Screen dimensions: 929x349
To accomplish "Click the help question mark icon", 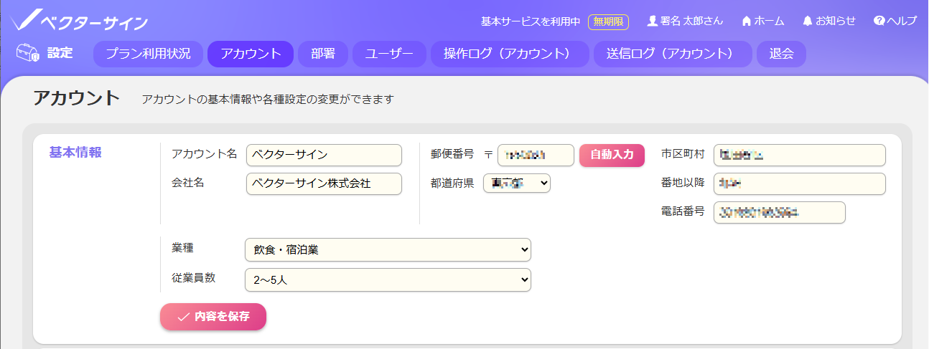I will (x=879, y=21).
